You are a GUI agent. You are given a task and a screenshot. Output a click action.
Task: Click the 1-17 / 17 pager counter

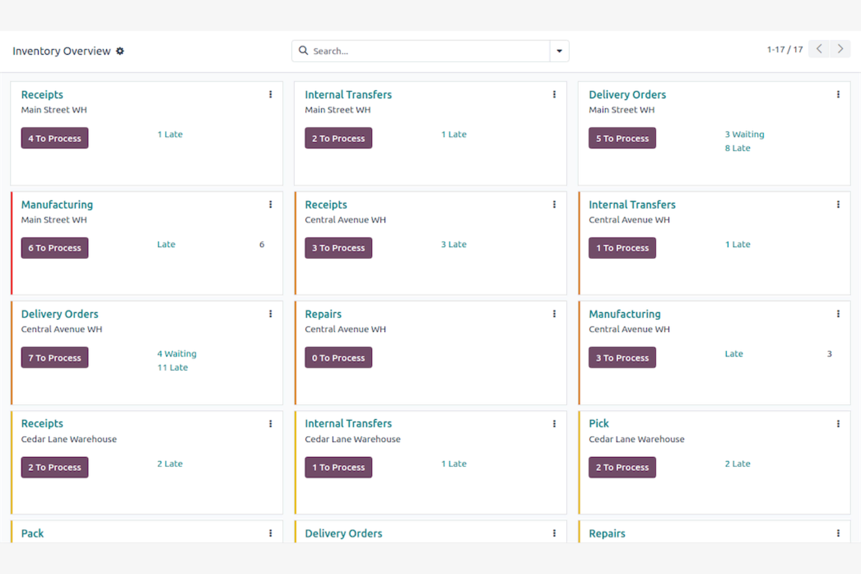tap(785, 49)
